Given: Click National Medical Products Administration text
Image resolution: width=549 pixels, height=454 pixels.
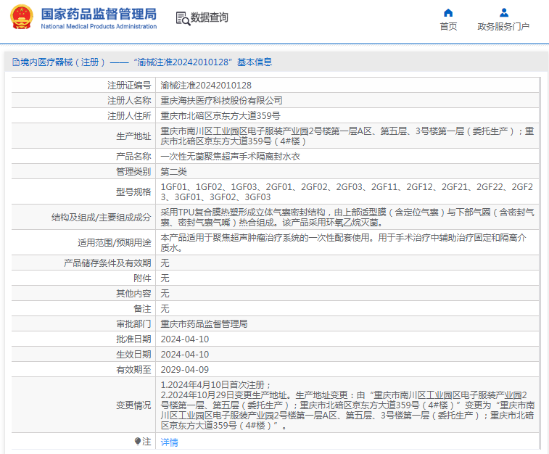Looking at the screenshot, I should coord(99,26).
